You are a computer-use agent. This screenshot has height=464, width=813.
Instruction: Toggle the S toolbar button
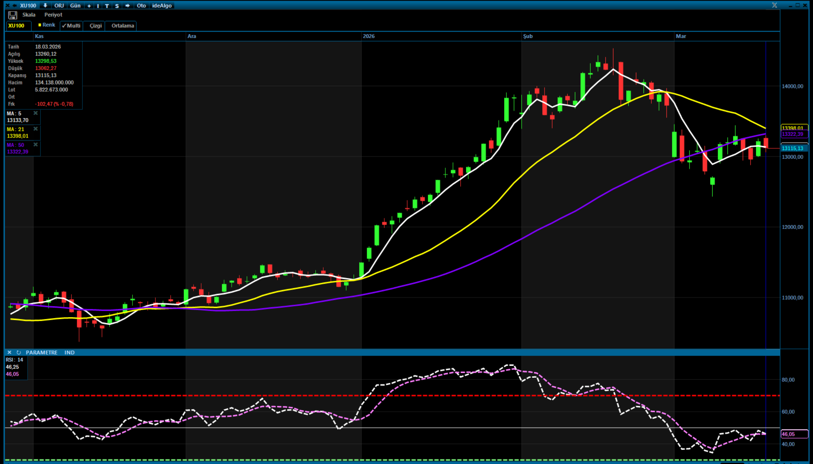[x=117, y=6]
